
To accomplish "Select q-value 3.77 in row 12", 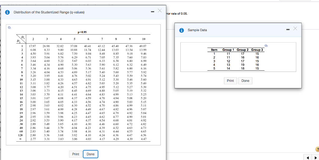I will 47,87.
